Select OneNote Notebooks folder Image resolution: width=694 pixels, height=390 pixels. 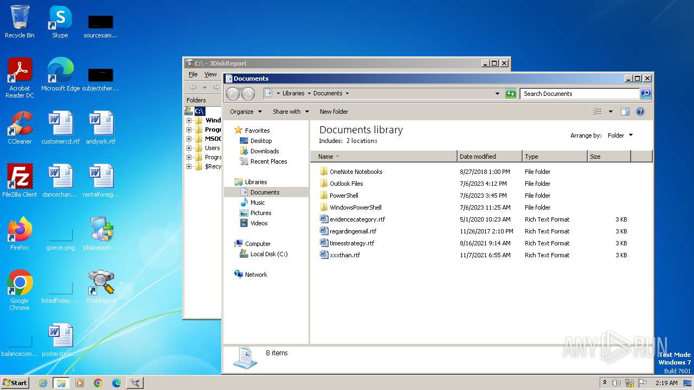(x=356, y=172)
